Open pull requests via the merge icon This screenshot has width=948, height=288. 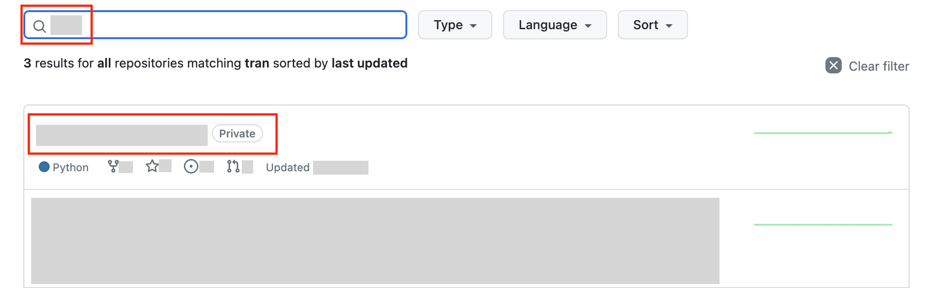tap(233, 167)
